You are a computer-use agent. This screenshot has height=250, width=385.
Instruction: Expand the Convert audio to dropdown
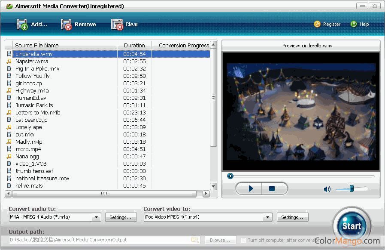tap(97, 217)
